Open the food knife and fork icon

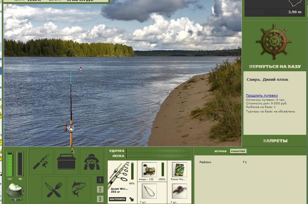click(54, 189)
